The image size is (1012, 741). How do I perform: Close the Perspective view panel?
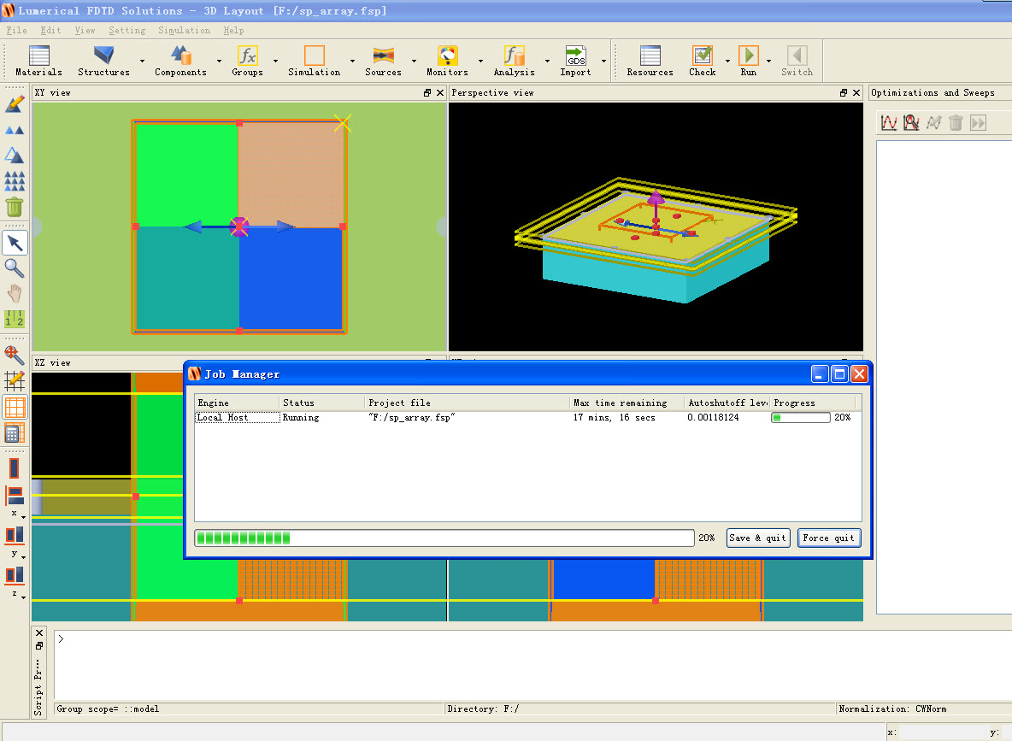tap(856, 93)
